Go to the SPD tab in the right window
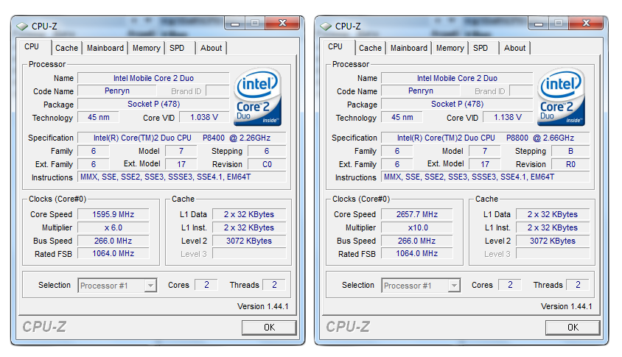The width and height of the screenshot is (622, 357). pyautogui.click(x=481, y=48)
